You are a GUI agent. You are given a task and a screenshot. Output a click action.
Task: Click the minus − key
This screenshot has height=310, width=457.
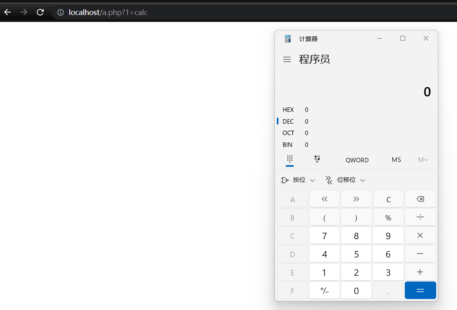tap(420, 253)
